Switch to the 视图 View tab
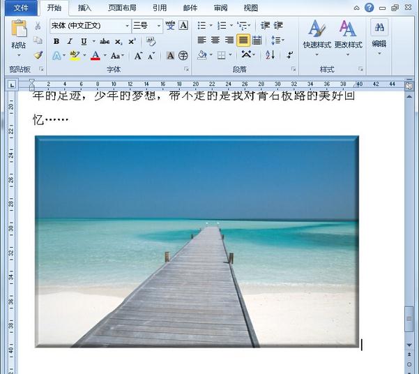This screenshot has height=374, width=419. pos(251,8)
